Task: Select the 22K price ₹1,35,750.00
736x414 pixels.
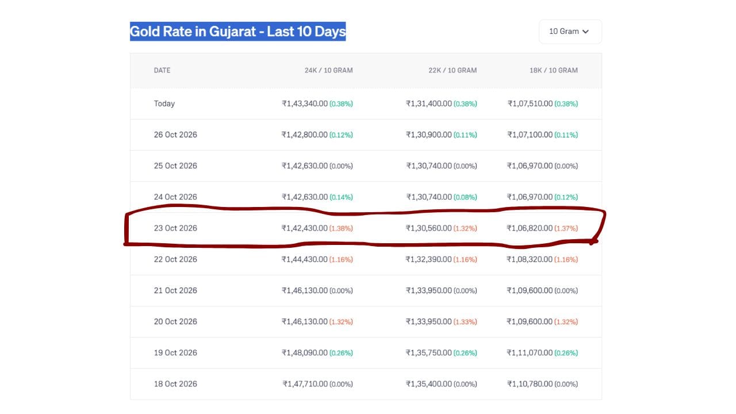Action: [429, 352]
